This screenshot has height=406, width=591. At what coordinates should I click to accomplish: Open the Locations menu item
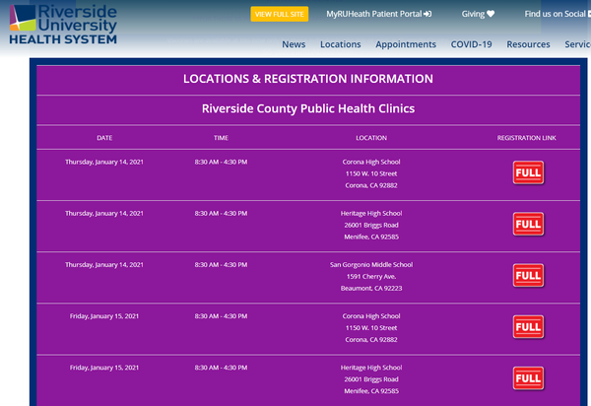(341, 44)
